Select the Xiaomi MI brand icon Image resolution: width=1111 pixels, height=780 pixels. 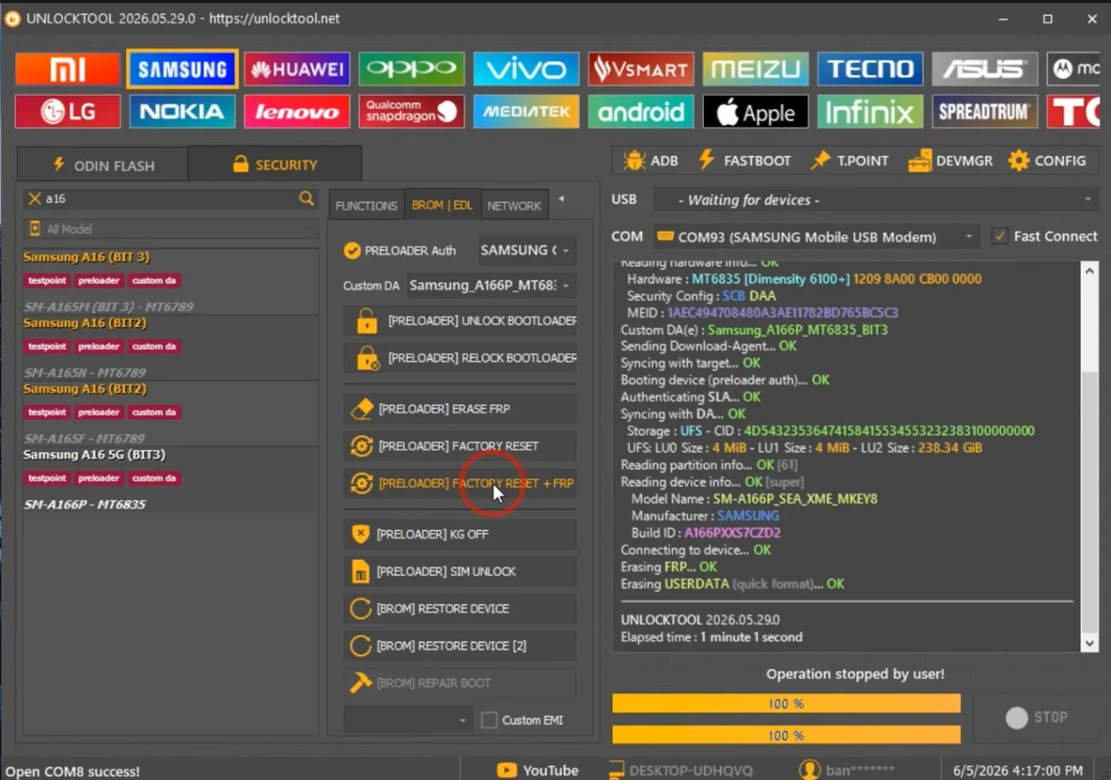(67, 69)
